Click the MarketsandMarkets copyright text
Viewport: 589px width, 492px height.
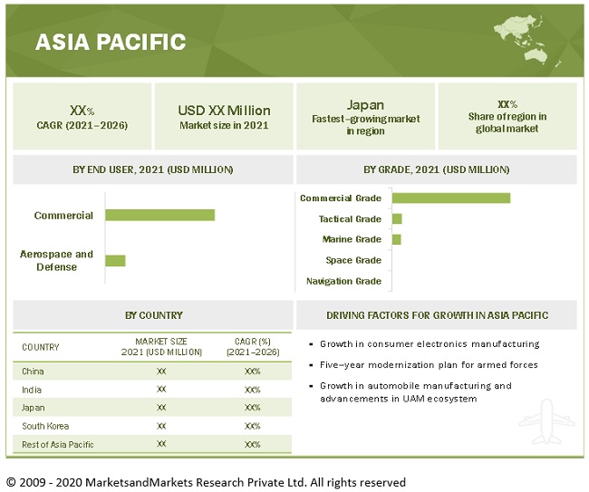(x=206, y=482)
